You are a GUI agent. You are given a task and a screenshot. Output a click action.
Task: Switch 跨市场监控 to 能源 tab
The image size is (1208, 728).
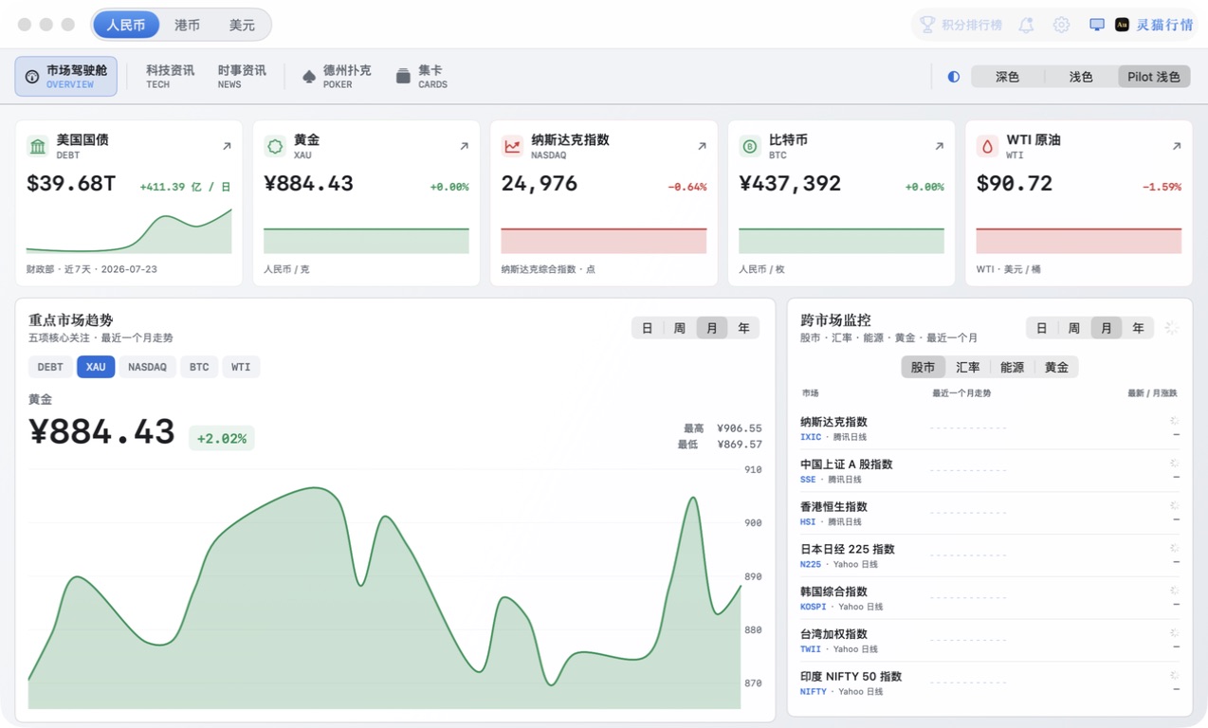[x=1013, y=367]
